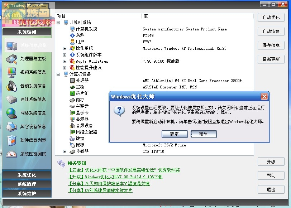
Task: Click the 帮助 button
Action: point(271,175)
